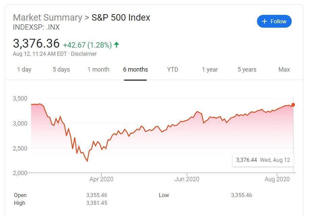Open the Disclaimer link
311x216 pixels.
click(x=83, y=54)
